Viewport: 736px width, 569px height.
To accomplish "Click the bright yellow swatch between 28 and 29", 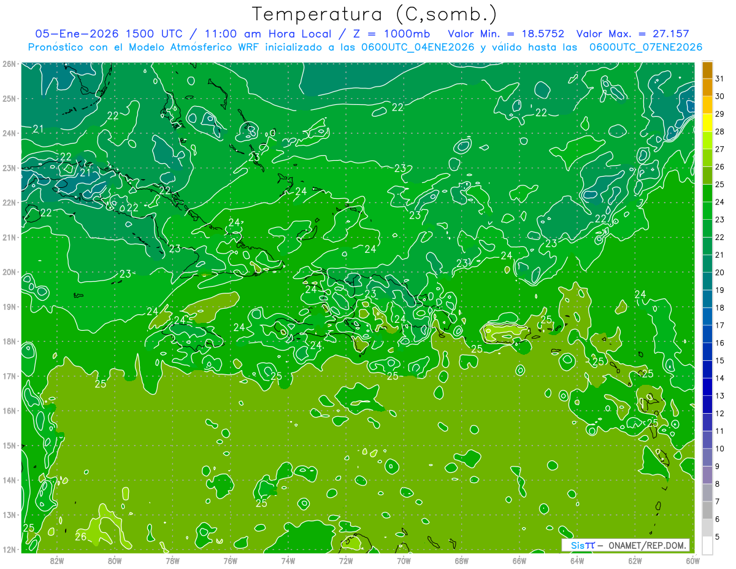I will click(707, 123).
